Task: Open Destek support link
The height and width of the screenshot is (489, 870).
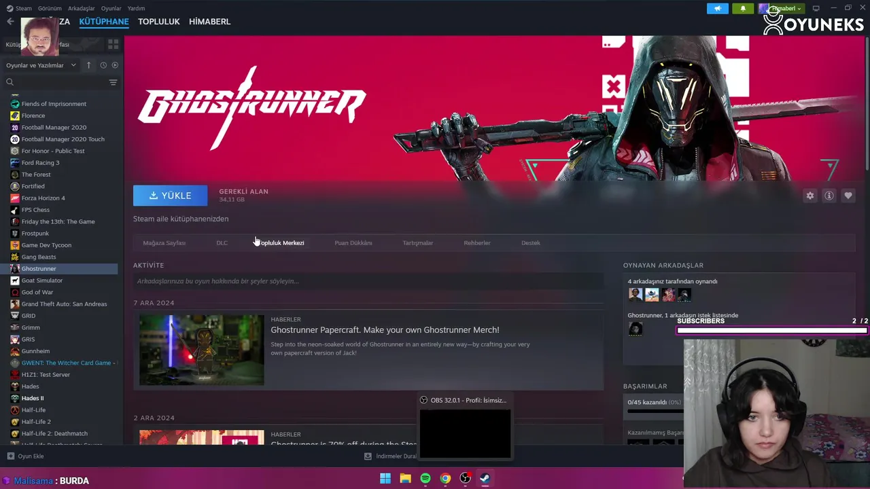Action: click(531, 242)
